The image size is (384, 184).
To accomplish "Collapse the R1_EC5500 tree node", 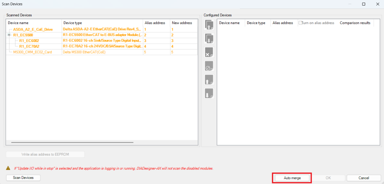I will tap(9, 35).
